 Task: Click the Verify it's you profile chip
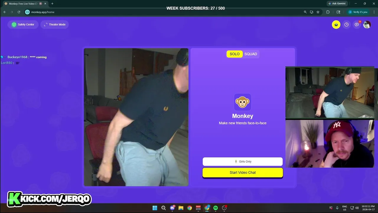[358, 12]
